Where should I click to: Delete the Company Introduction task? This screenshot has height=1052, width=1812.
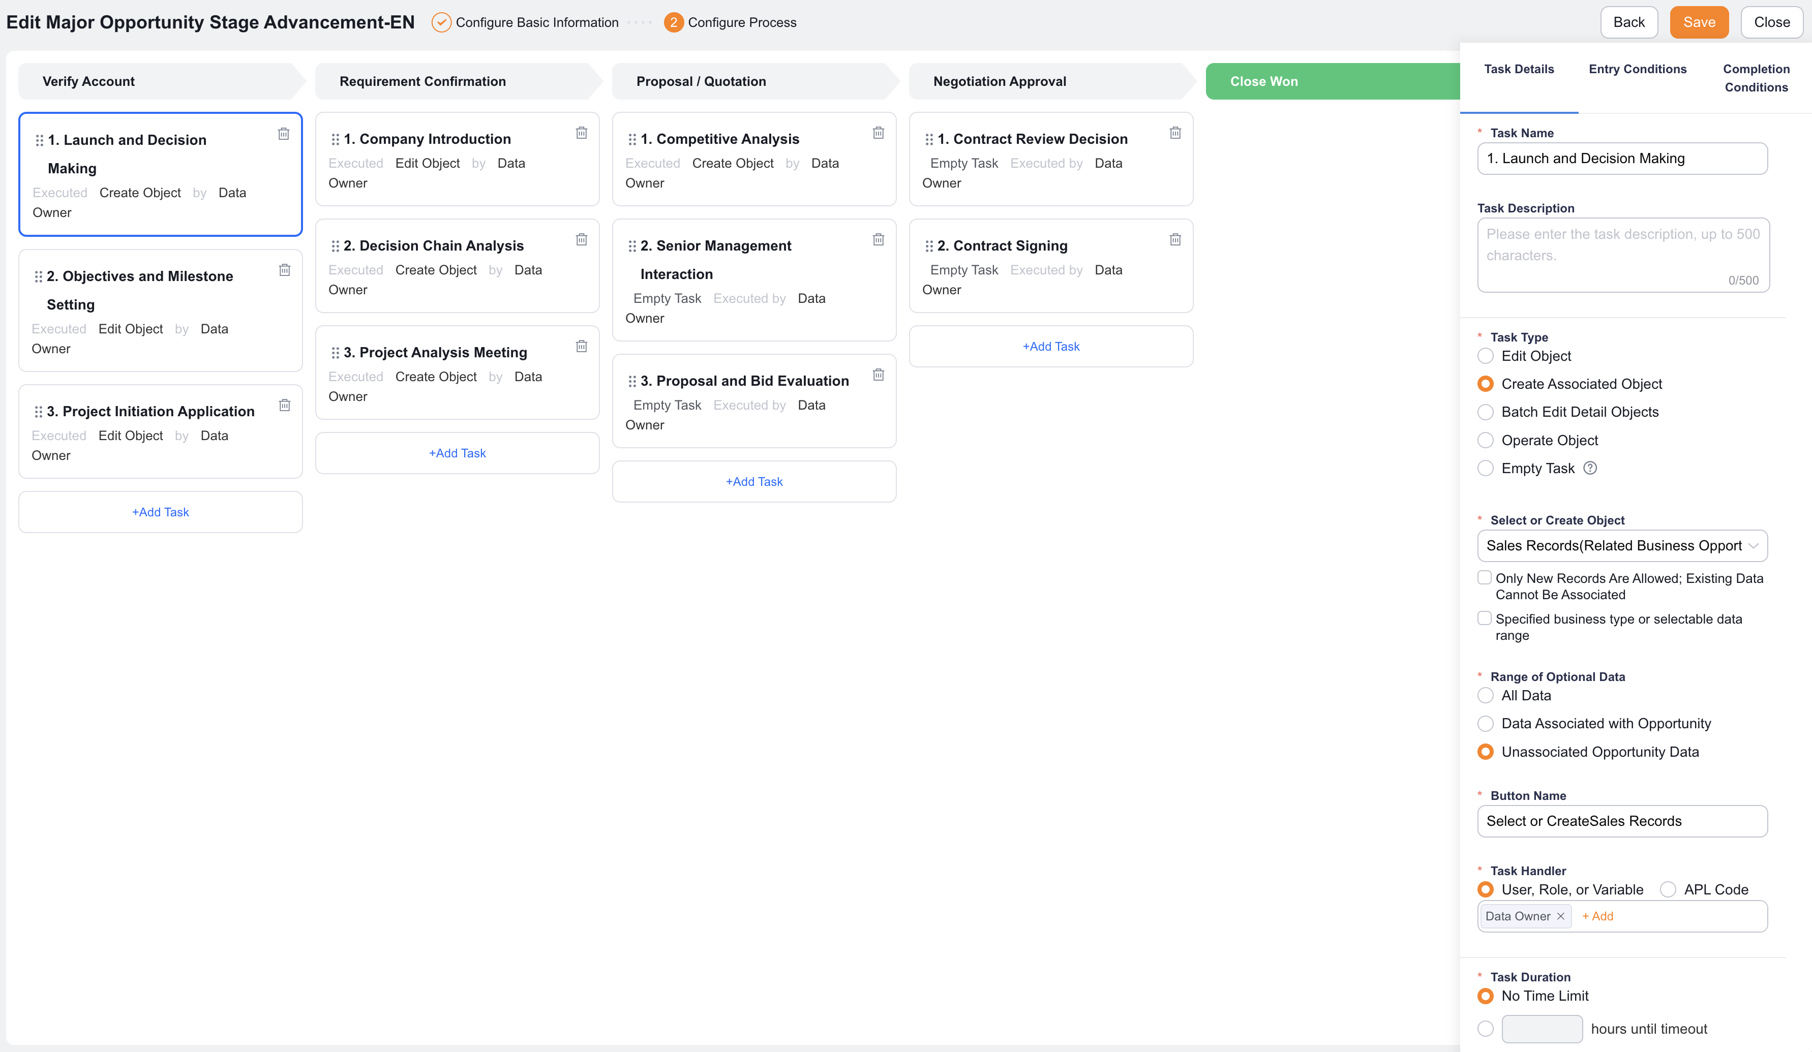pyautogui.click(x=582, y=133)
